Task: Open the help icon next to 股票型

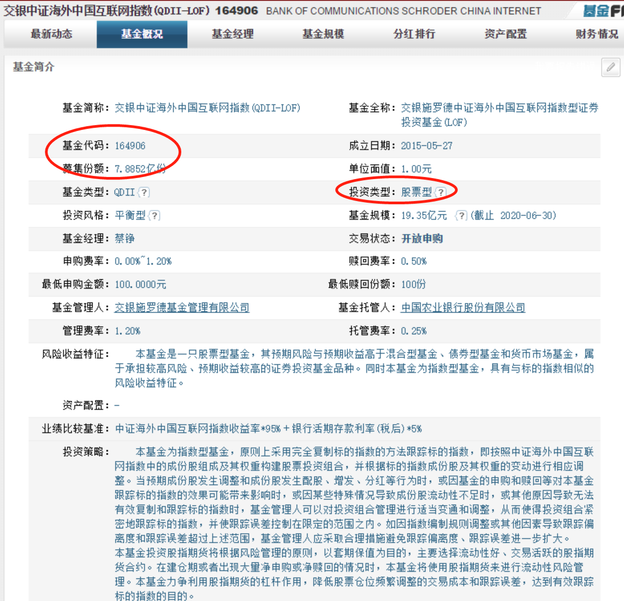Action: 441,192
